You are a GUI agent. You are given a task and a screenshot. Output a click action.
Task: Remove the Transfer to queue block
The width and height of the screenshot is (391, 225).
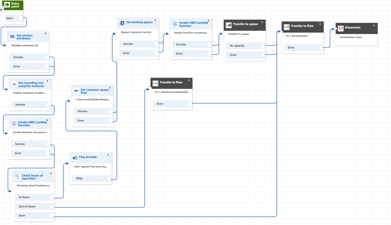point(262,22)
